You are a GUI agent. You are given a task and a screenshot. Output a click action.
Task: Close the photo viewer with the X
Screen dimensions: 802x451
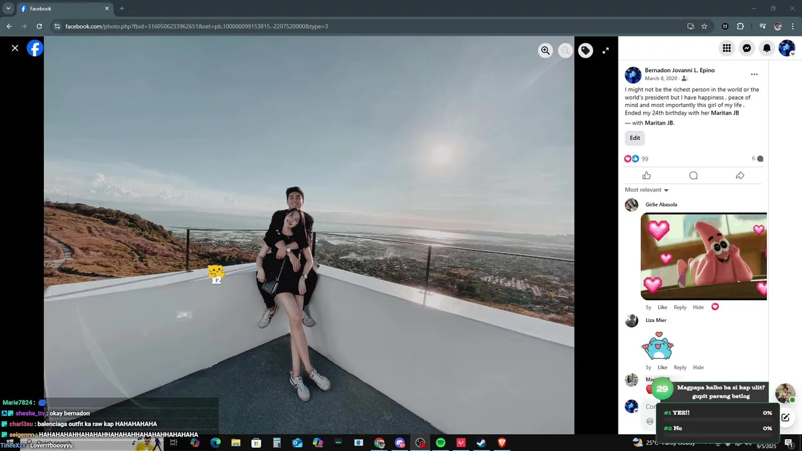click(15, 48)
